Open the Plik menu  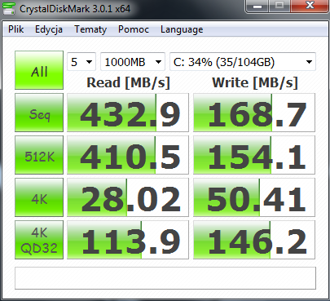click(x=15, y=29)
